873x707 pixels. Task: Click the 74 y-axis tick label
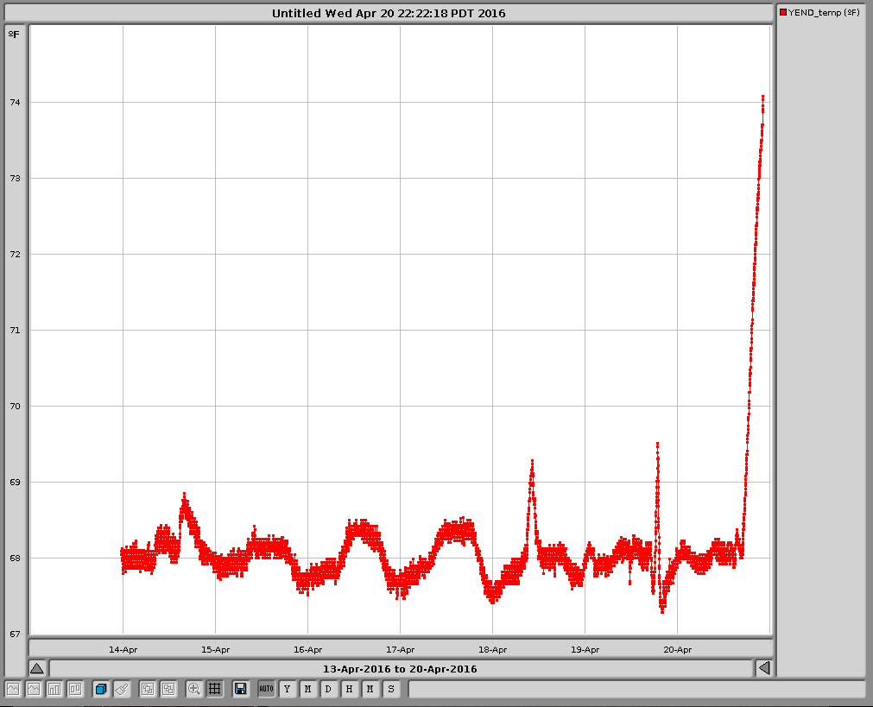click(x=15, y=103)
